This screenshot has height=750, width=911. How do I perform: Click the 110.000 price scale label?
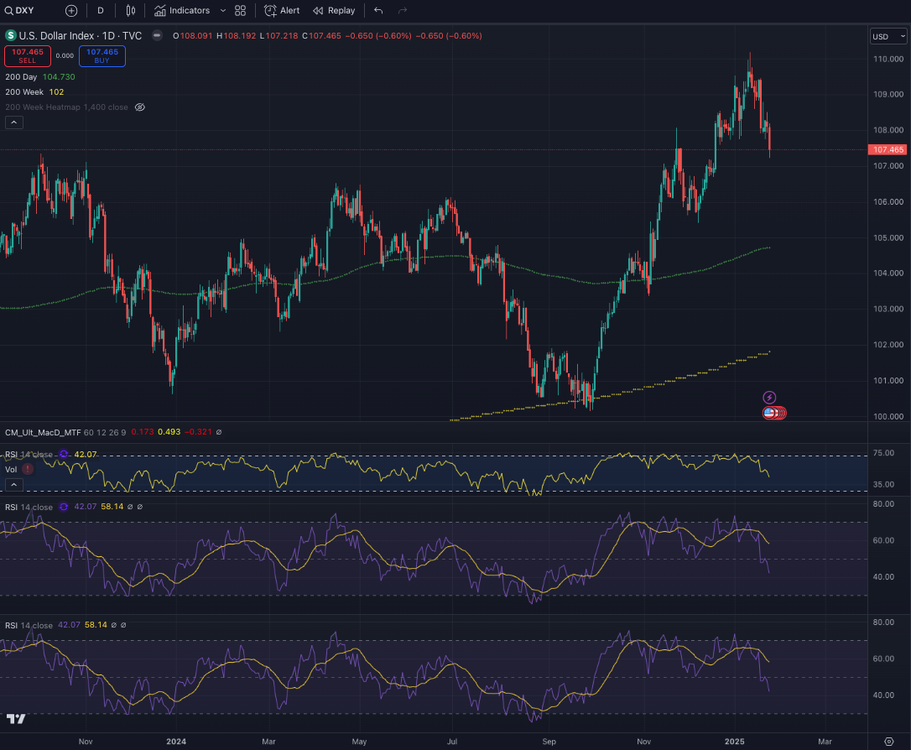pyautogui.click(x=888, y=59)
